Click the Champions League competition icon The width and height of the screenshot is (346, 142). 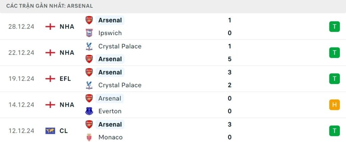50,131
